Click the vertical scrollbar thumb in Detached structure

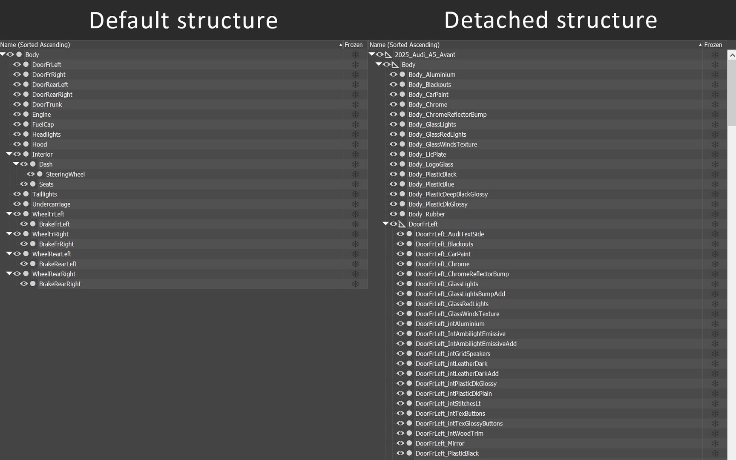[732, 92]
